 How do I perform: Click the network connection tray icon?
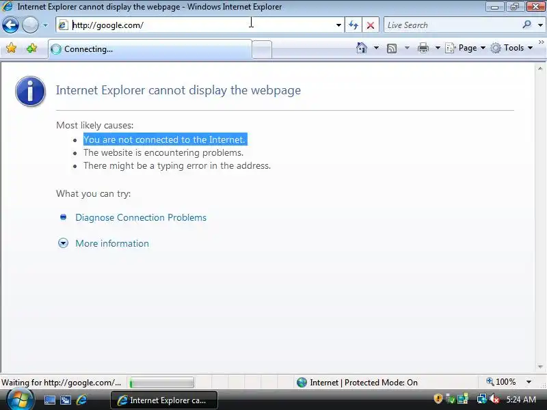[x=482, y=398]
